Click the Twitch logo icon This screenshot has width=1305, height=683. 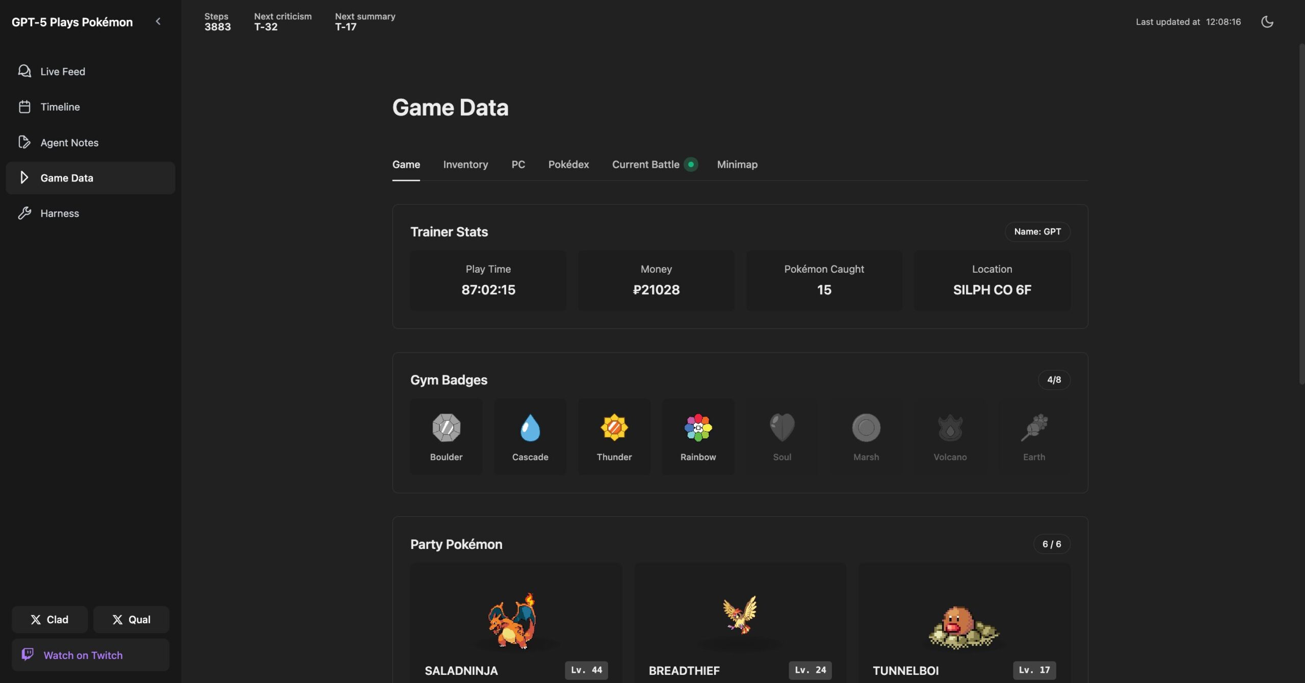pos(28,654)
